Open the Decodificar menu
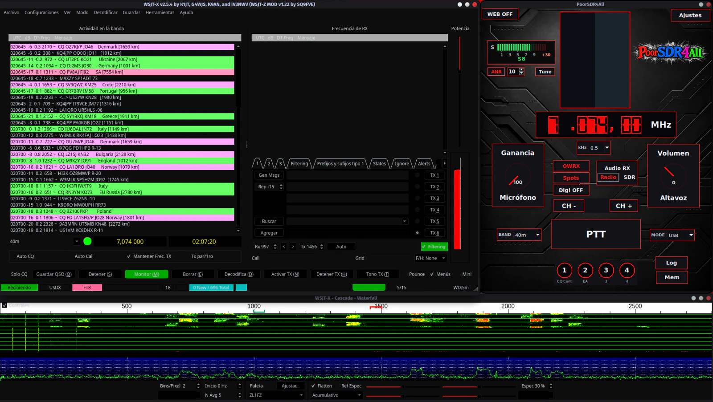The width and height of the screenshot is (713, 402). [106, 12]
